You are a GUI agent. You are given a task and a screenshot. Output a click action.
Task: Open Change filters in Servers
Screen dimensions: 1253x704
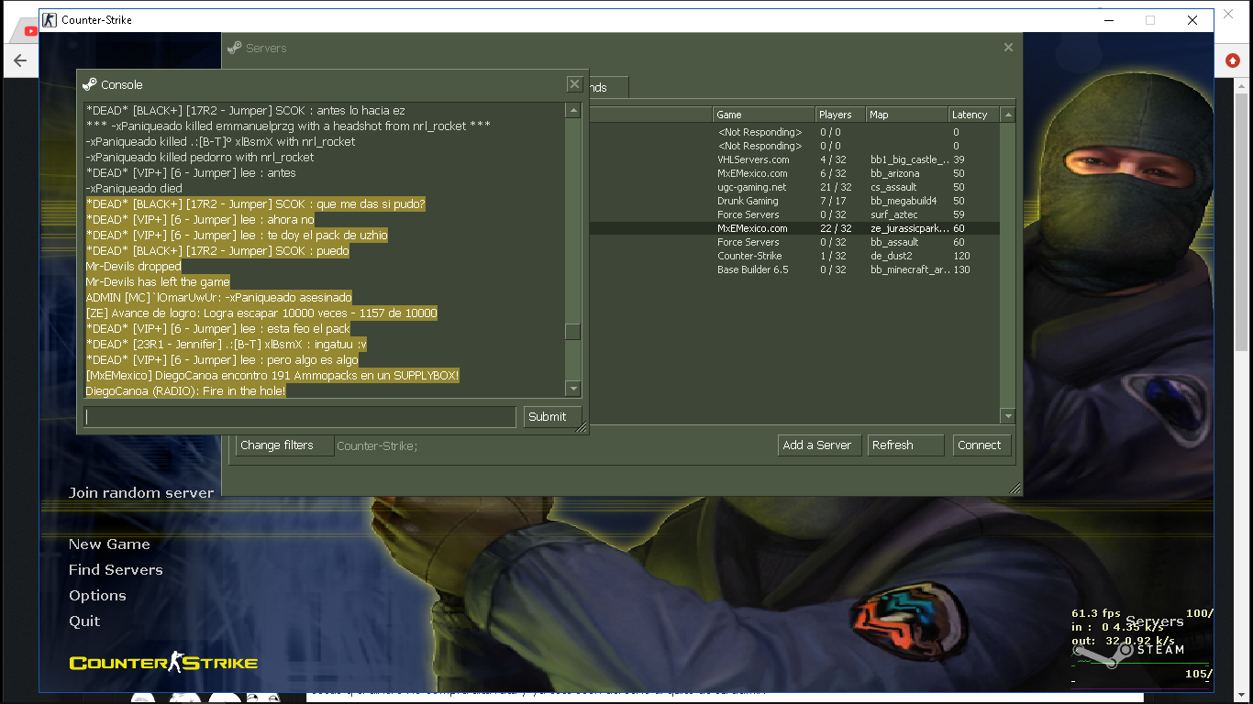point(285,445)
